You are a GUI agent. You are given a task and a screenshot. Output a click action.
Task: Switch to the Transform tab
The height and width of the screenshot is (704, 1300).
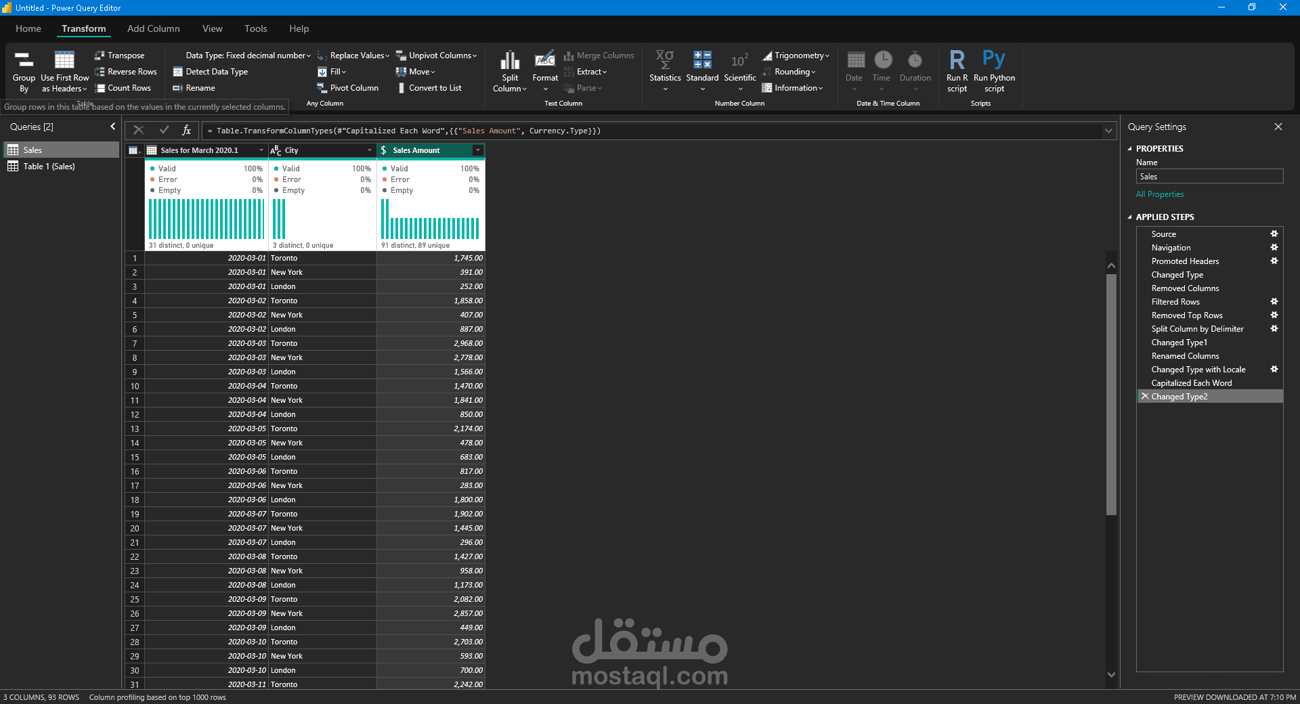(x=84, y=28)
